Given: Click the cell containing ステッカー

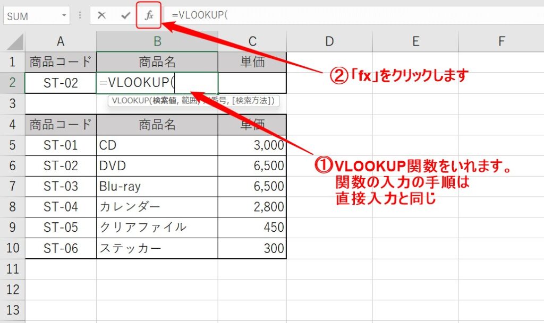Looking at the screenshot, I should 157,248.
